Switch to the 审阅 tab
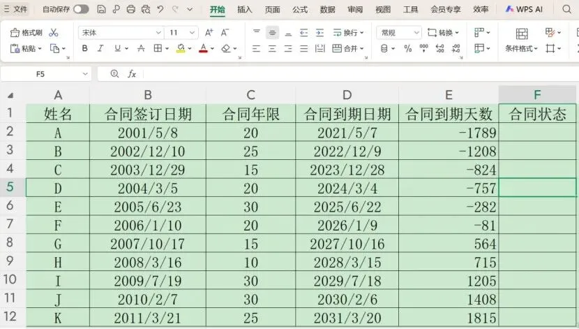Image resolution: width=579 pixels, height=329 pixels. click(x=355, y=9)
